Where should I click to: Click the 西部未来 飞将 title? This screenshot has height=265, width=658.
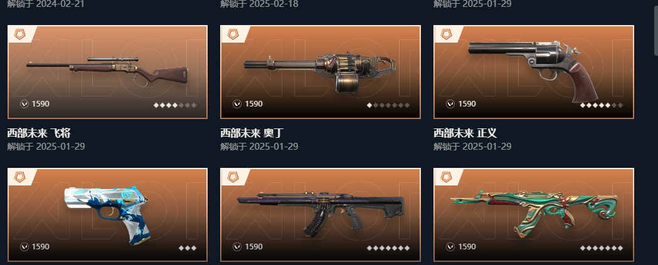(x=39, y=133)
